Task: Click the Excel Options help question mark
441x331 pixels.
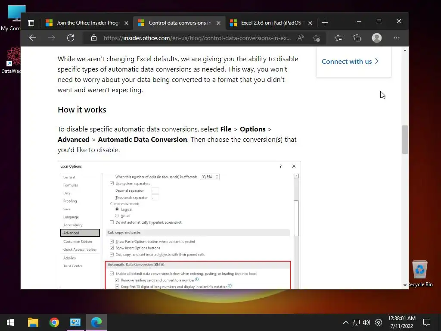Action: (x=280, y=166)
